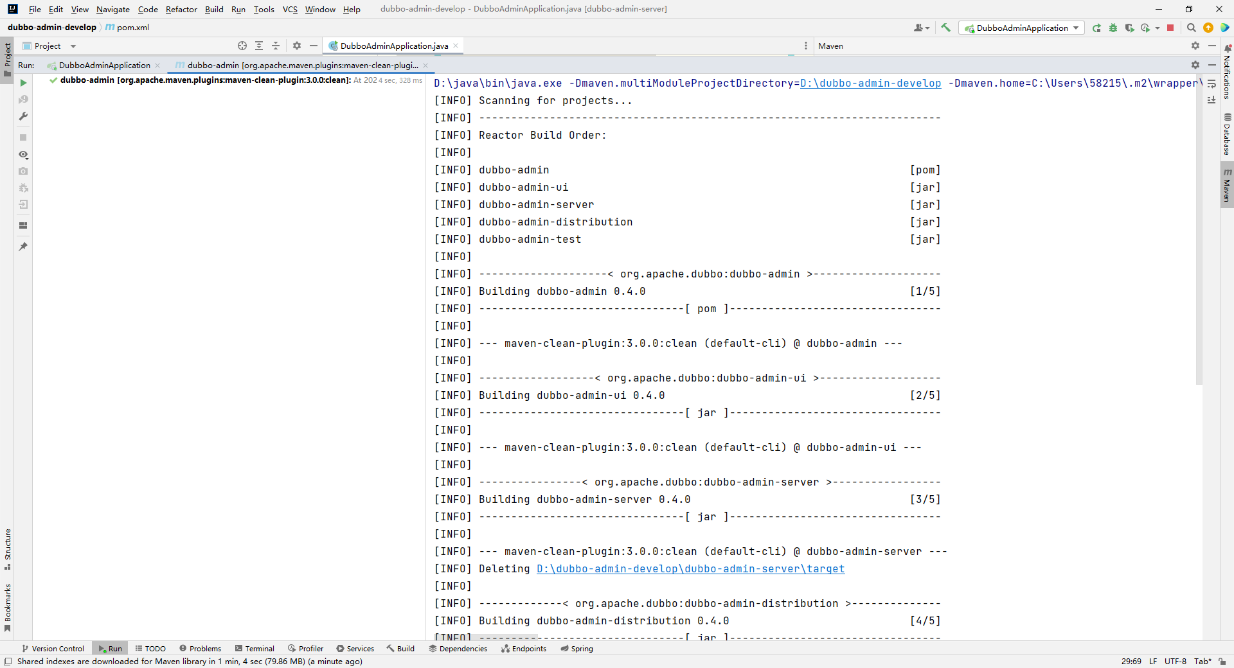Open the Refactor menu
The image size is (1234, 668).
[181, 9]
